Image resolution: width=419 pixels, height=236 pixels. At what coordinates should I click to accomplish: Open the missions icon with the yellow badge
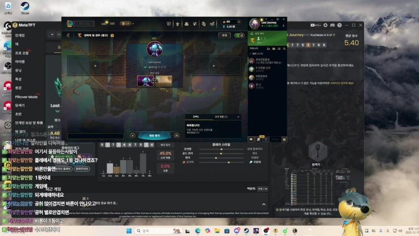(x=259, y=139)
